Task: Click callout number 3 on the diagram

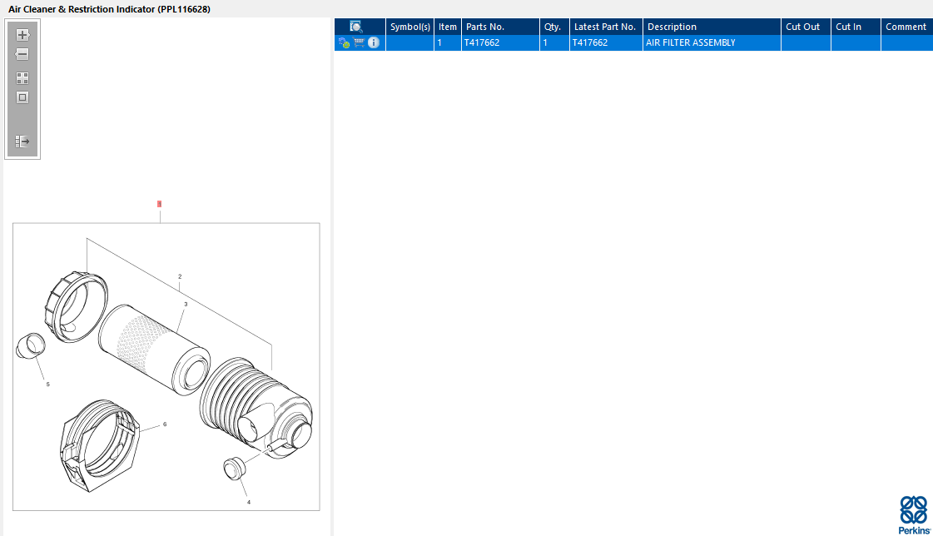Action: click(x=186, y=304)
